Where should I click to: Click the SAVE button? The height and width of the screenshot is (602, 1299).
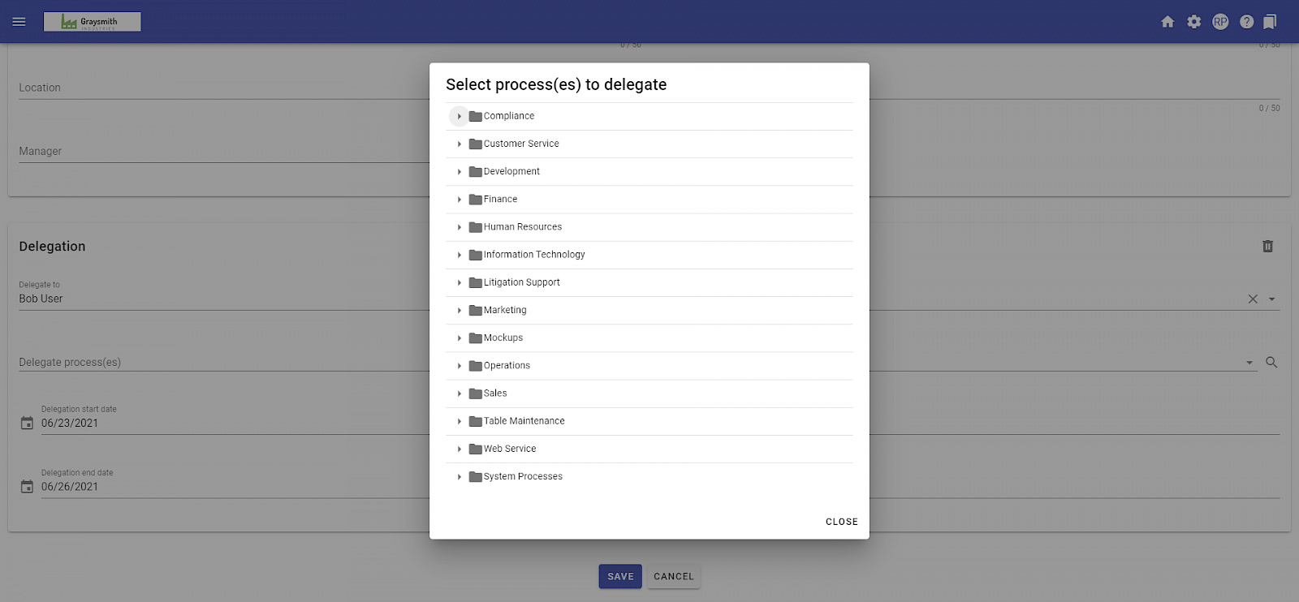click(619, 576)
